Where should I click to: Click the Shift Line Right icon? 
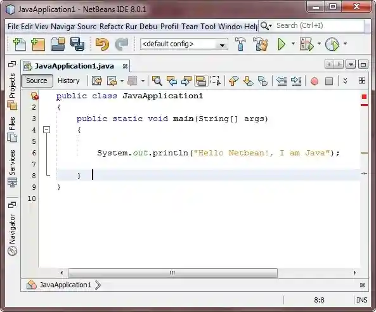click(x=296, y=81)
